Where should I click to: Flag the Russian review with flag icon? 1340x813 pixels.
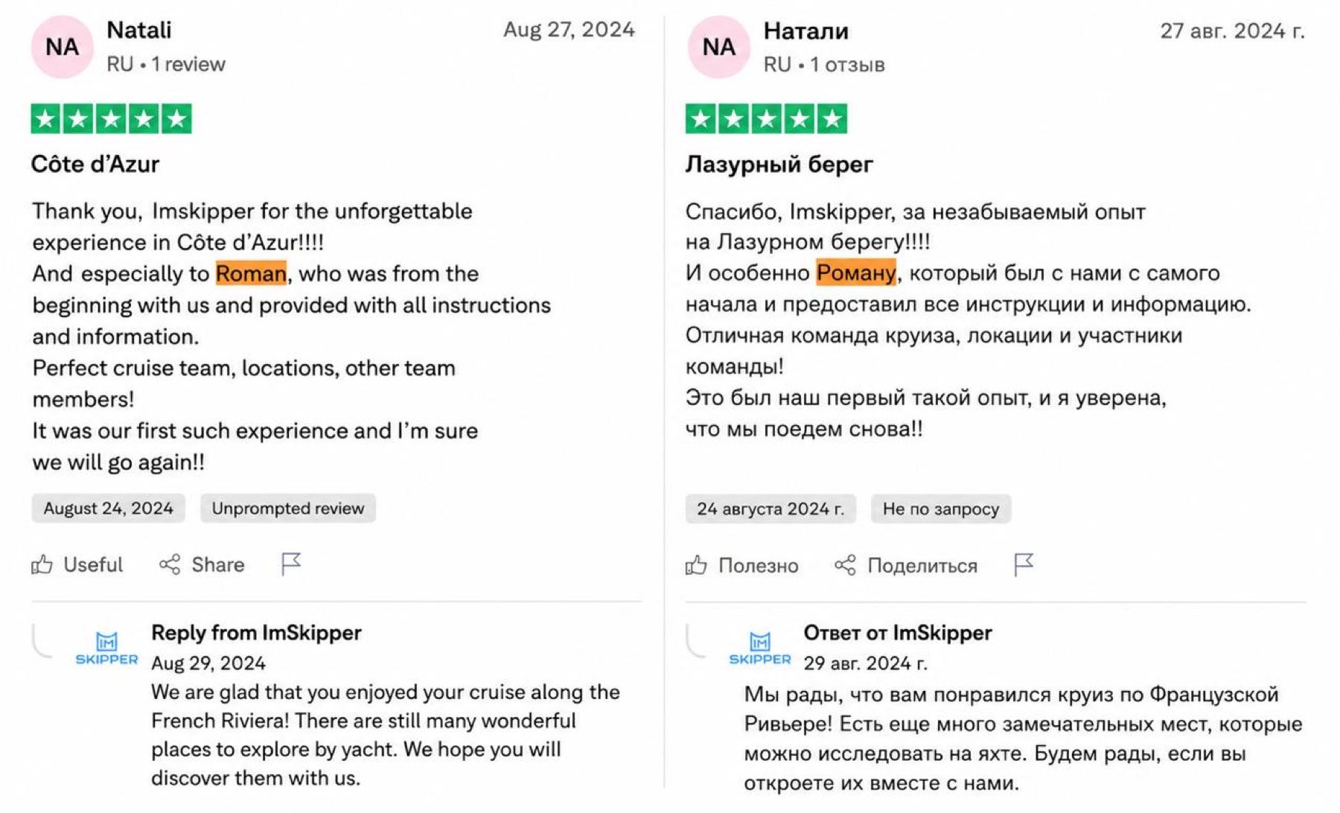pos(1024,565)
